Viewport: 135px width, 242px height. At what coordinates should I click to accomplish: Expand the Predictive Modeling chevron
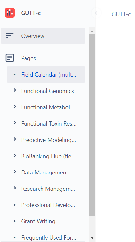(15, 139)
